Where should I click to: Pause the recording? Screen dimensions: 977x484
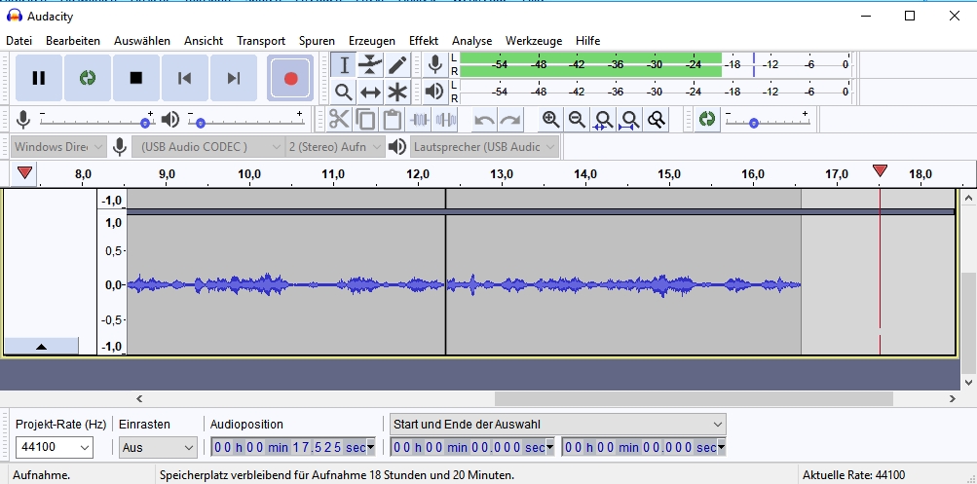tap(39, 78)
